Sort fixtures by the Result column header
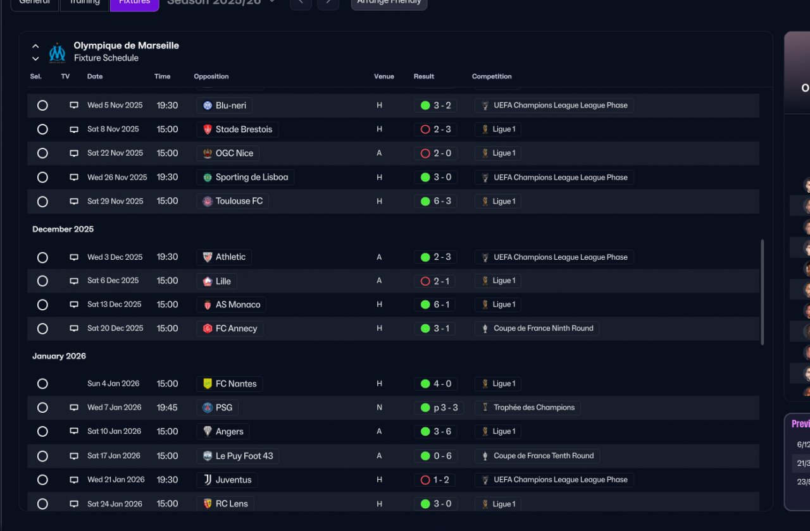The width and height of the screenshot is (810, 531). click(424, 76)
